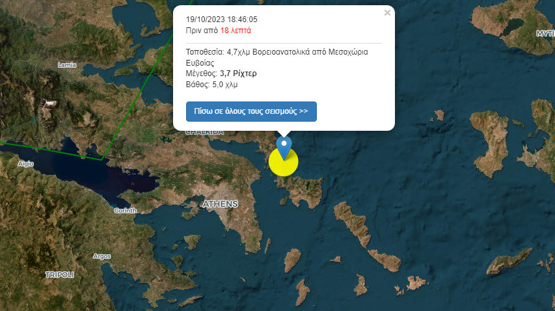Click the TRIPOLI city label

tap(60, 275)
